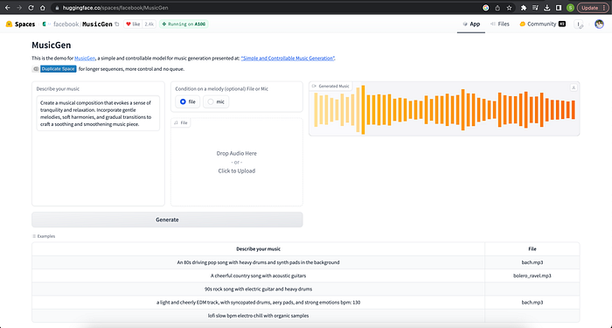Screen dimensions: 612x328
Task: Click the Duplicate Space button
Action: pos(59,69)
